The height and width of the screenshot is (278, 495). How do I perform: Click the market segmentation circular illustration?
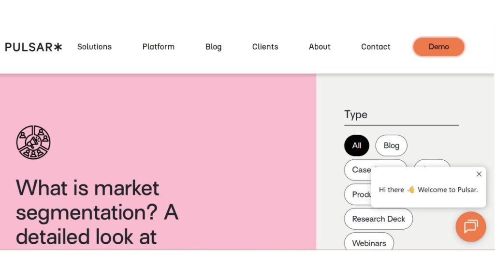(33, 142)
